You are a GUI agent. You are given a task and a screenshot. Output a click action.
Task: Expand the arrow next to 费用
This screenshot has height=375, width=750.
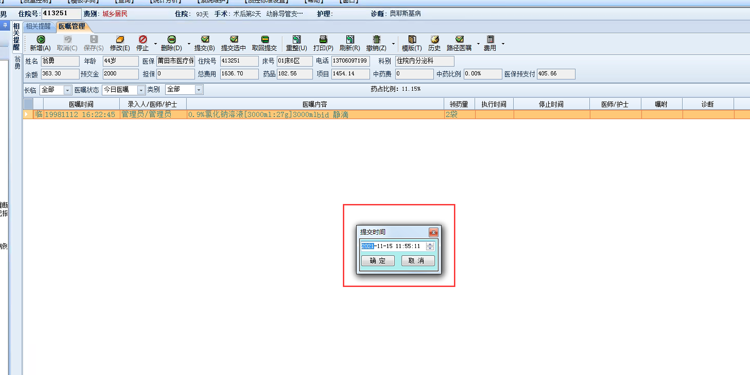click(503, 44)
